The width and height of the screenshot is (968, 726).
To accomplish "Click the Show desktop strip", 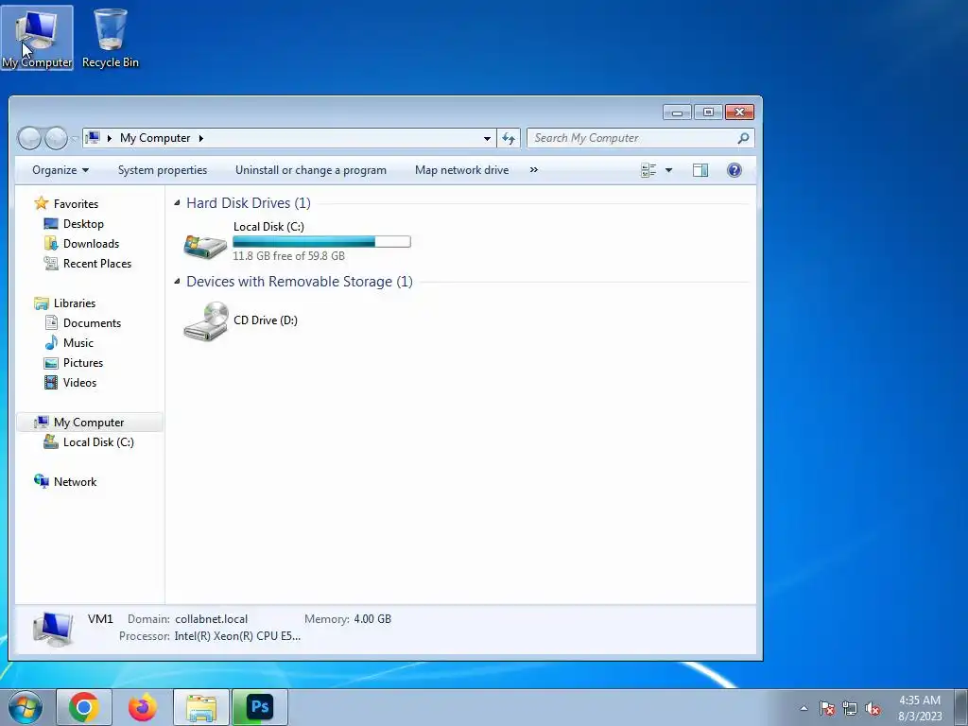I will click(x=961, y=707).
